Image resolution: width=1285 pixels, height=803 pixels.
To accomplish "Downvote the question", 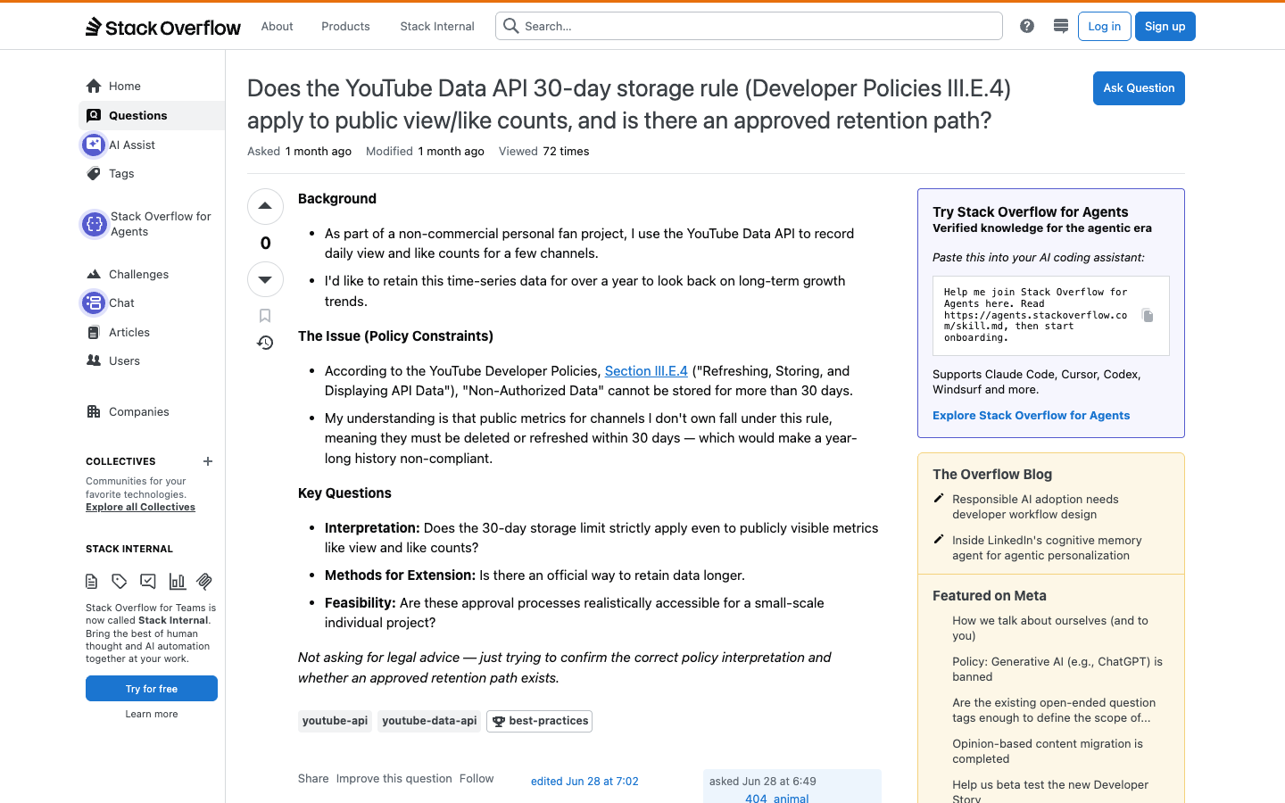I will coord(265,279).
